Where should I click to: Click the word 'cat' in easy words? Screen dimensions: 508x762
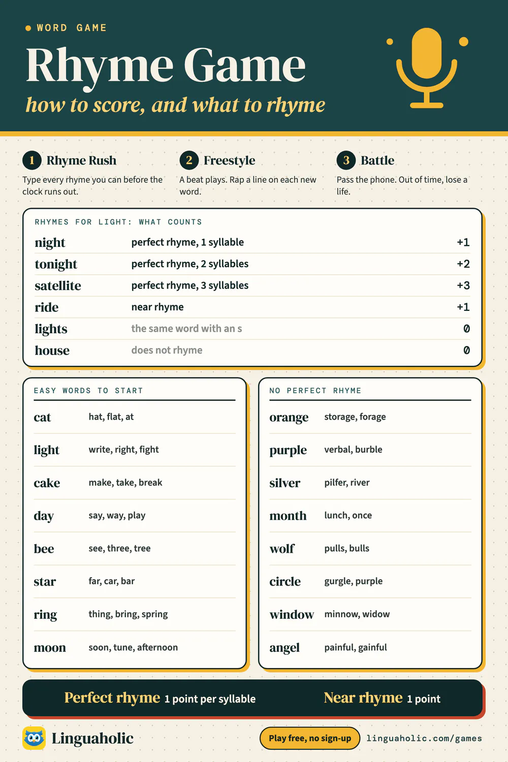42,418
